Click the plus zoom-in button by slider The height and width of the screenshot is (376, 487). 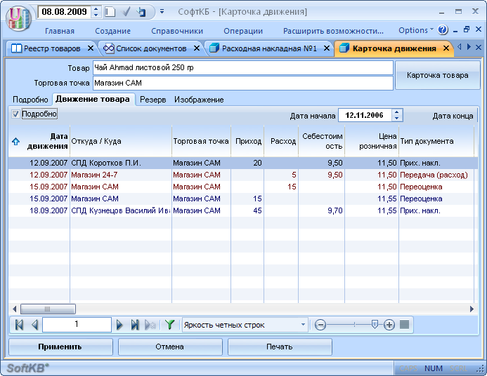coord(389,325)
